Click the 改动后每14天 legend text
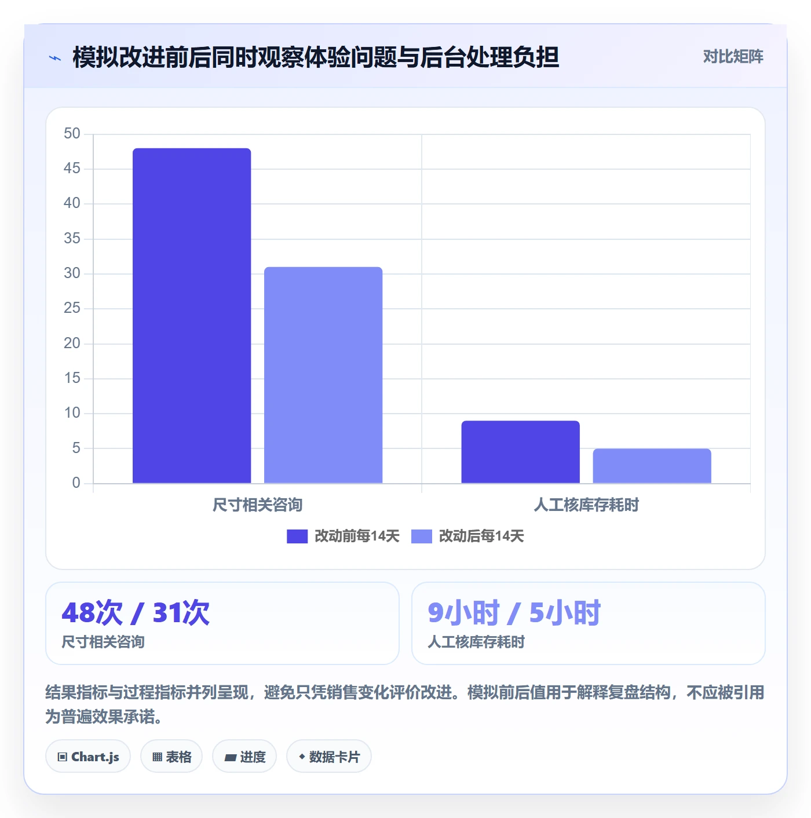Viewport: 811px width, 818px height. 481,536
